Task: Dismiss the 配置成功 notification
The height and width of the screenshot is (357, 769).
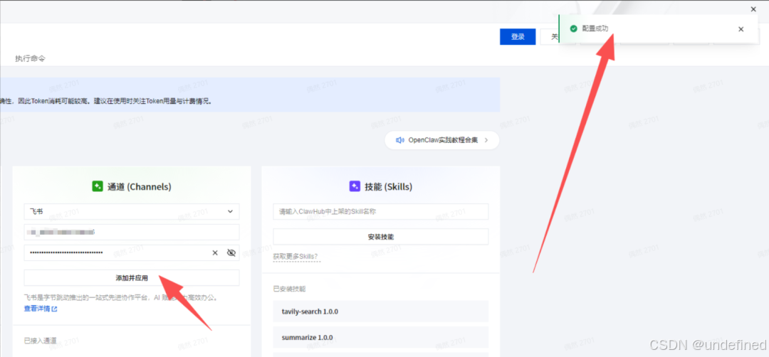Action: (741, 29)
